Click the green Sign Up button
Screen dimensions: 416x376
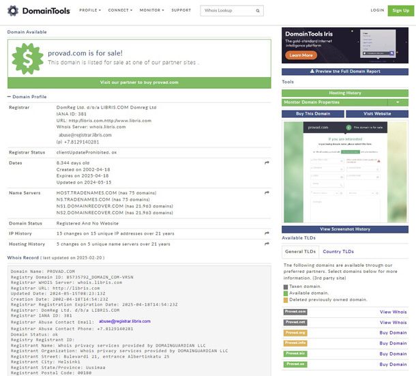[399, 11]
